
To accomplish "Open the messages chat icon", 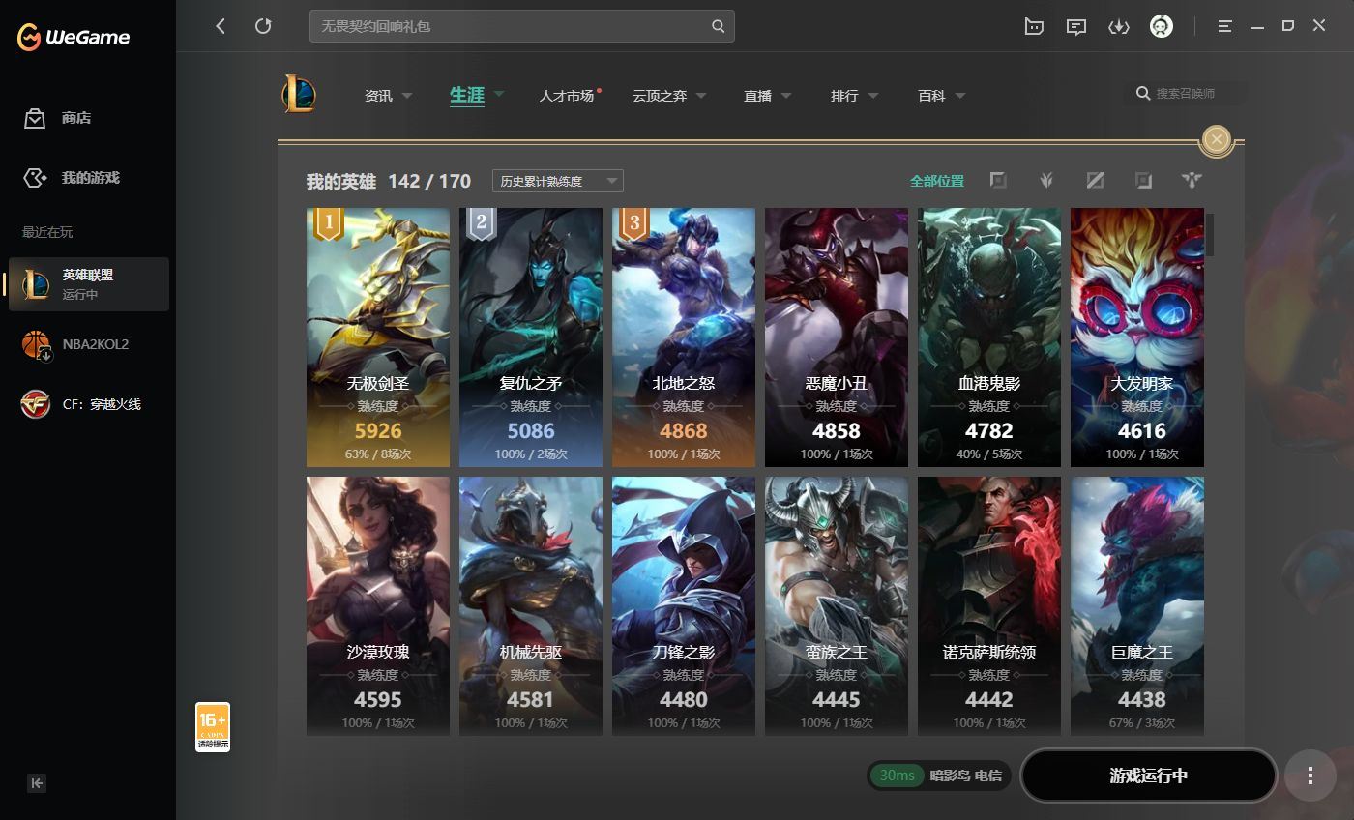I will [1075, 27].
